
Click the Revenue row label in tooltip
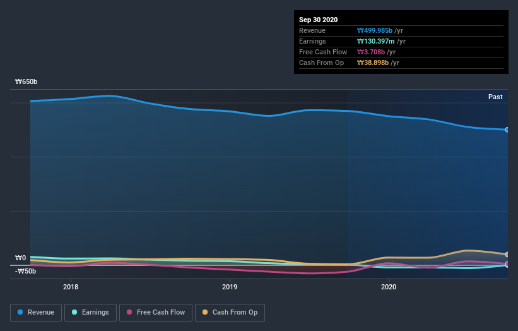point(312,30)
